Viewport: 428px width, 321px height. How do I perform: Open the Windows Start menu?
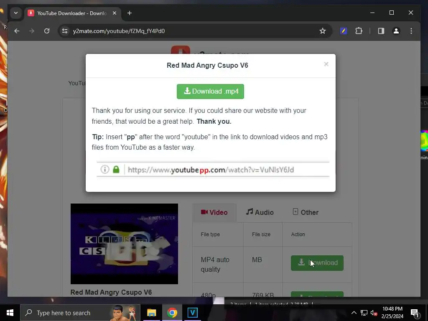pos(10,313)
